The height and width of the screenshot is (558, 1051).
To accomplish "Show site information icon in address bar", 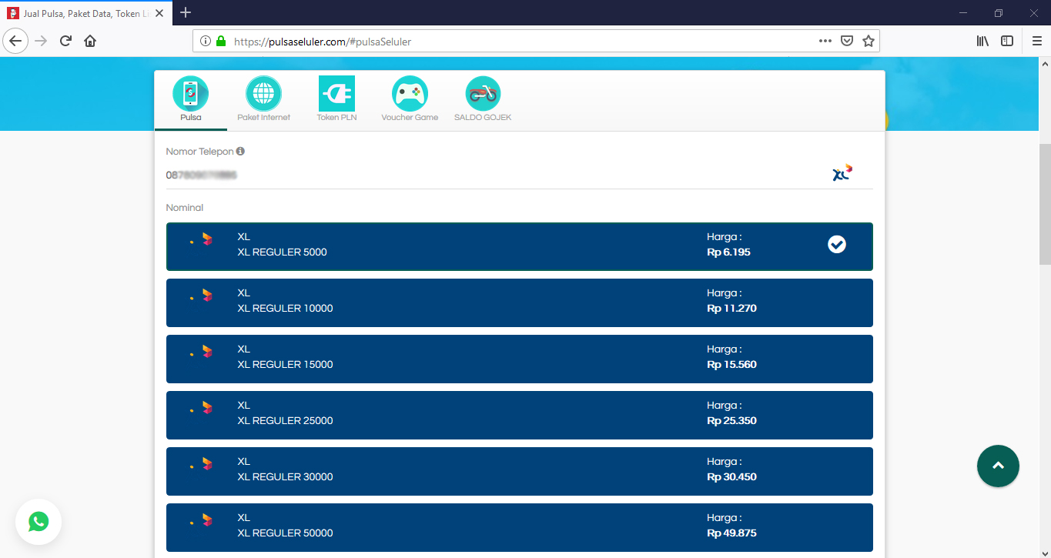I will [x=206, y=42].
